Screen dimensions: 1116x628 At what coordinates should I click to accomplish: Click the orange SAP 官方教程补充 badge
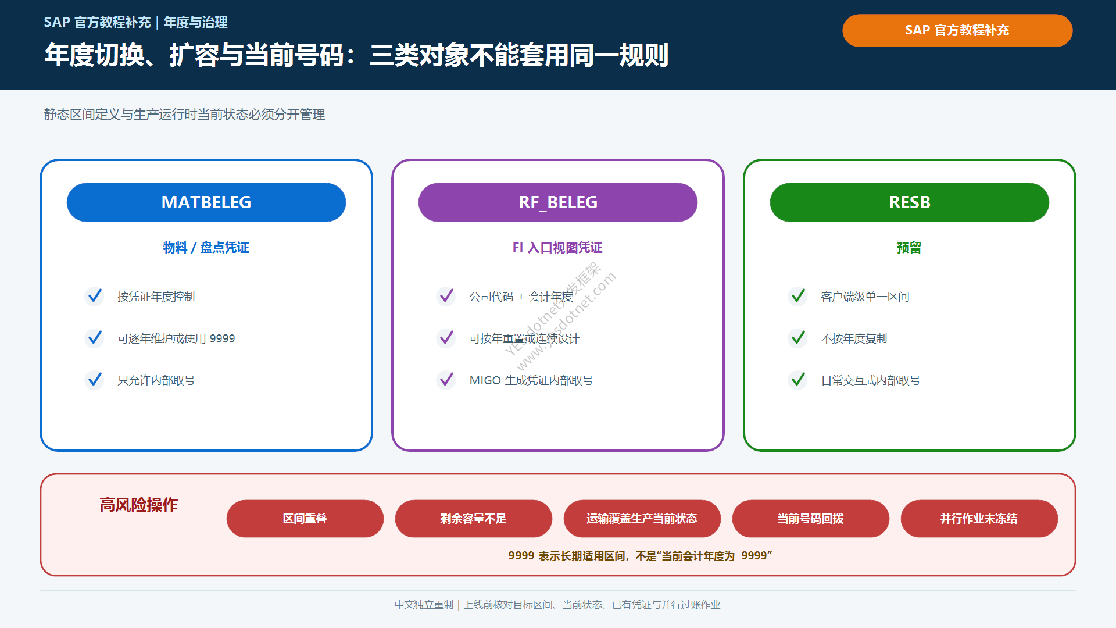957,30
